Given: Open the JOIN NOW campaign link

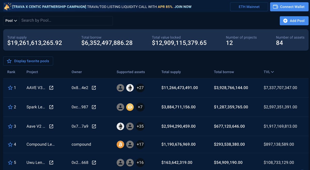Looking at the screenshot, I should 183,7.
